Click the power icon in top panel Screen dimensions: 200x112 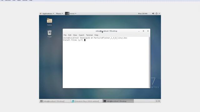coord(157,13)
